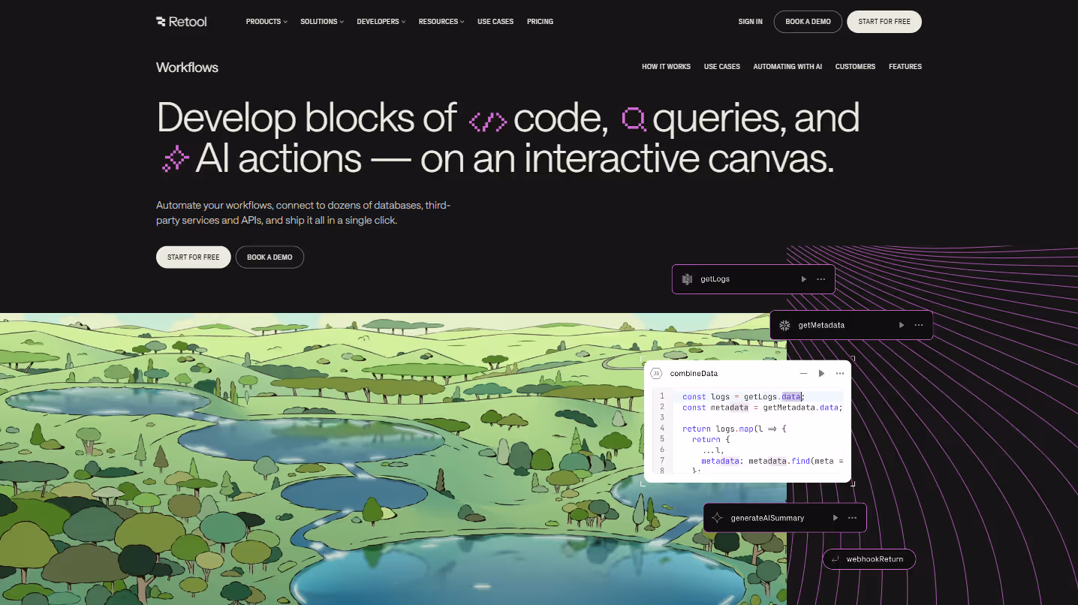The height and width of the screenshot is (605, 1078).
Task: Select the getLogs block label
Action: click(715, 279)
